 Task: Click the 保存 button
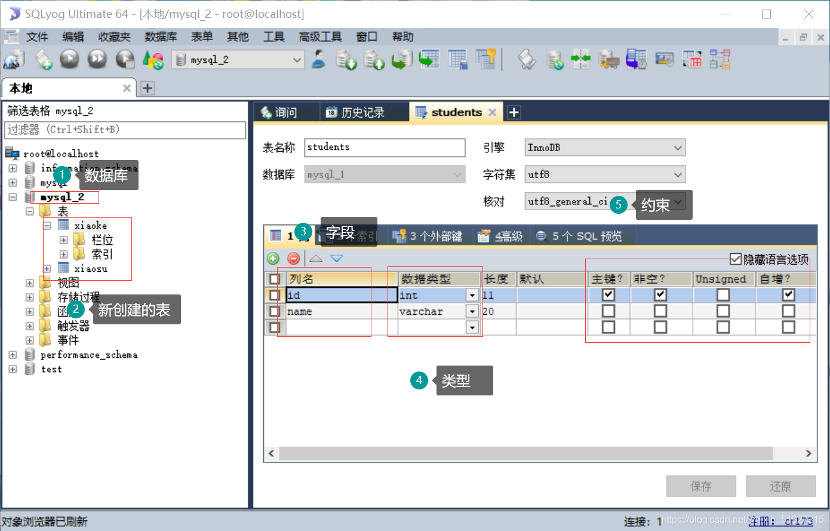pos(701,486)
